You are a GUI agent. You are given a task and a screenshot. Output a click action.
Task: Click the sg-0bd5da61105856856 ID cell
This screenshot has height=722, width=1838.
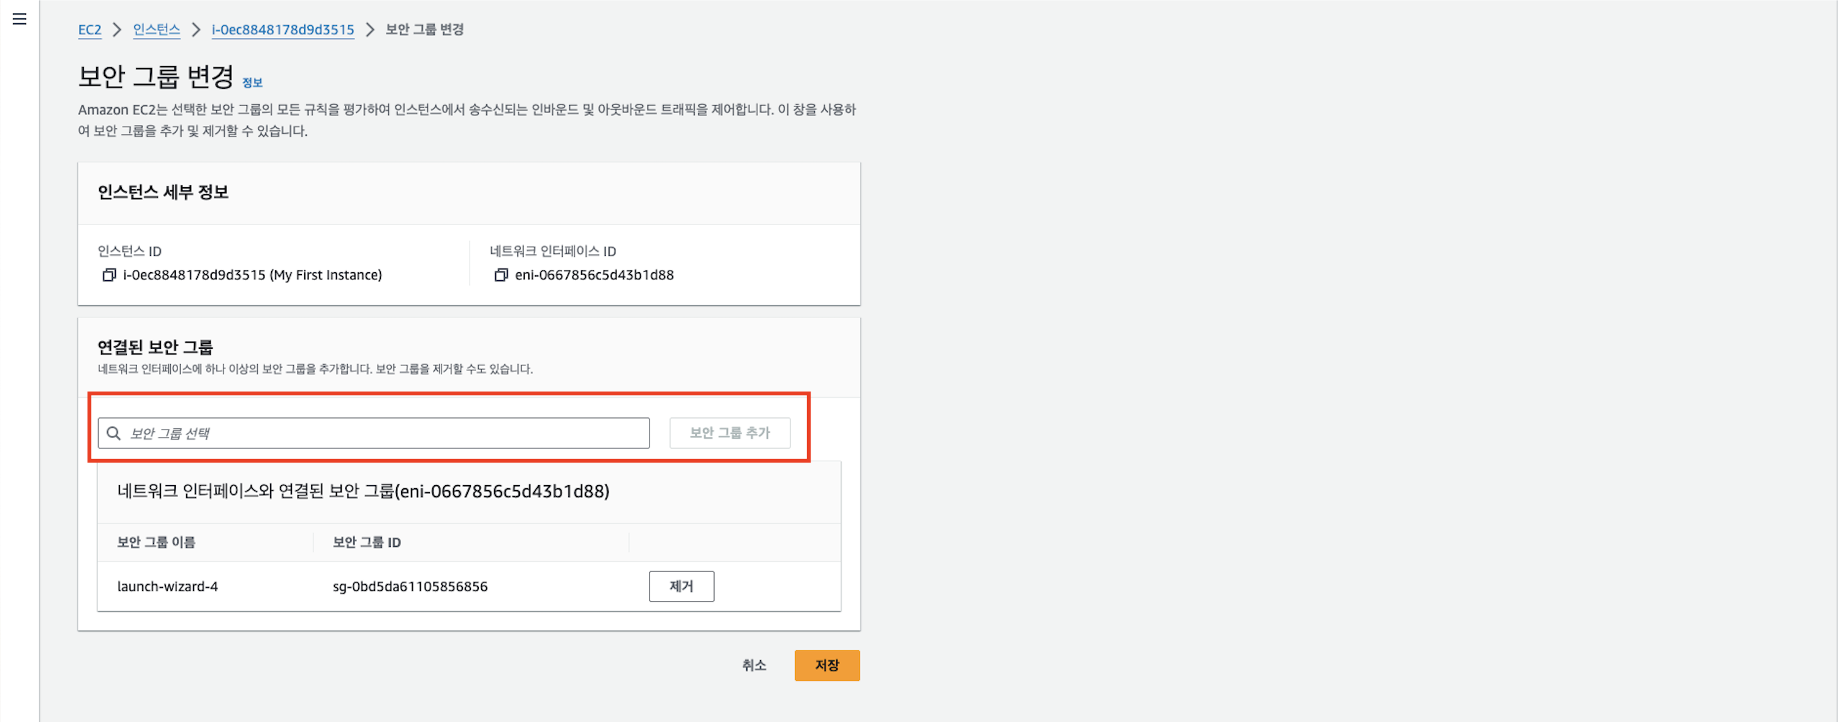click(x=410, y=587)
